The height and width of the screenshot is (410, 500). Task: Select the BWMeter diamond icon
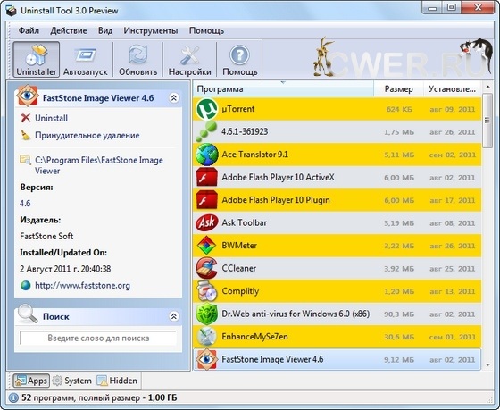click(x=206, y=246)
